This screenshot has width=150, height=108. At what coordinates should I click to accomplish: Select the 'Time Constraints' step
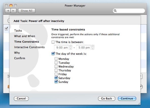tap(27, 42)
